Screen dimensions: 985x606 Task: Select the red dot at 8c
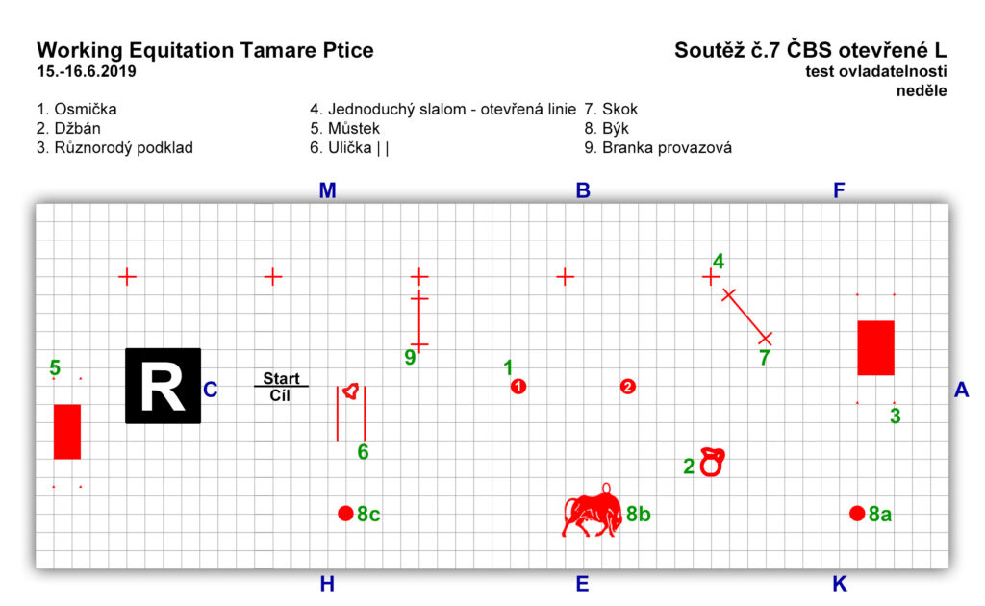[x=345, y=513]
